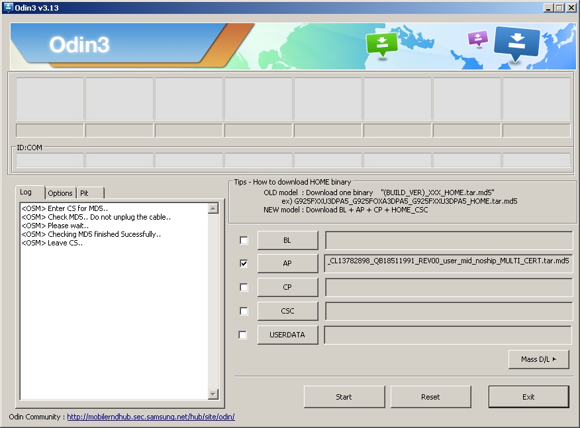
Task: Click the example G925FXXU3DPA5 filename text
Action: click(x=406, y=202)
